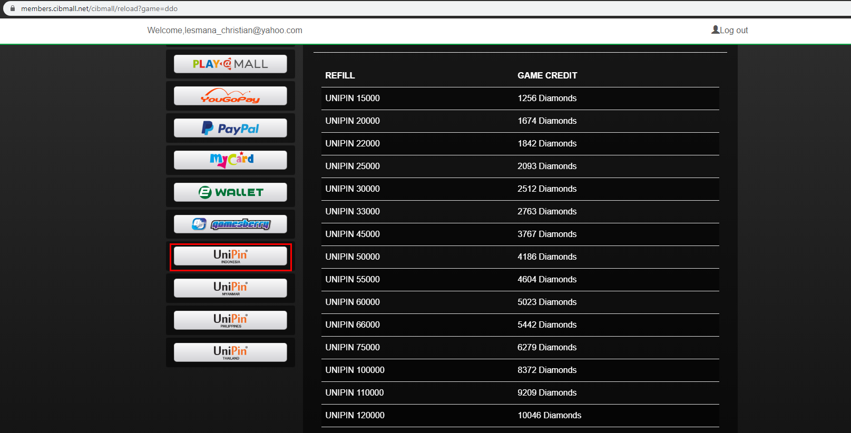Select the UNIPIN 50000 refill row
Viewport: 851px width, 433px height.
[x=520, y=257]
